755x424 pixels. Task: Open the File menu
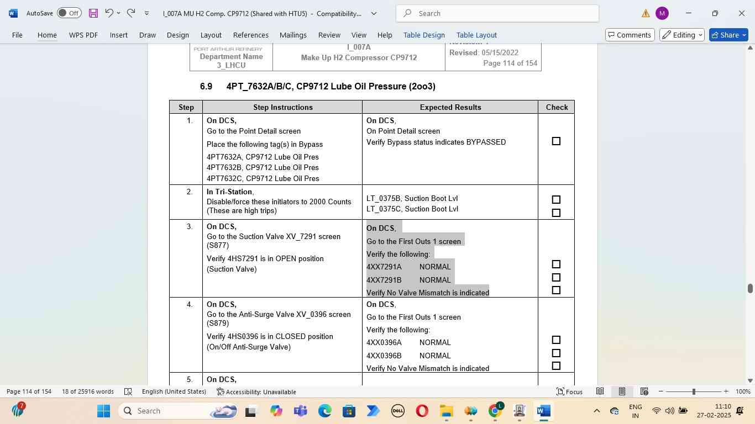(17, 35)
